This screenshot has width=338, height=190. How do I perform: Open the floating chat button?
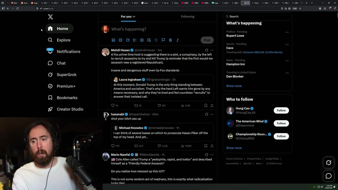point(328,176)
